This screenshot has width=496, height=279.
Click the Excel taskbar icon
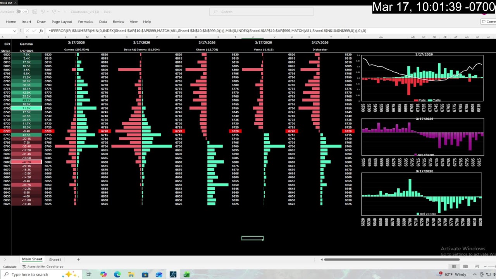pyautogui.click(x=187, y=274)
